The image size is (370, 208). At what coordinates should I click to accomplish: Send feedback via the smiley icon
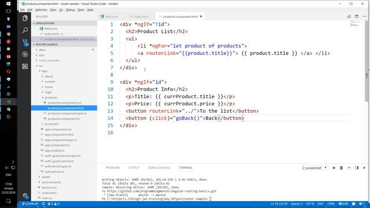pyautogui.click(x=353, y=204)
